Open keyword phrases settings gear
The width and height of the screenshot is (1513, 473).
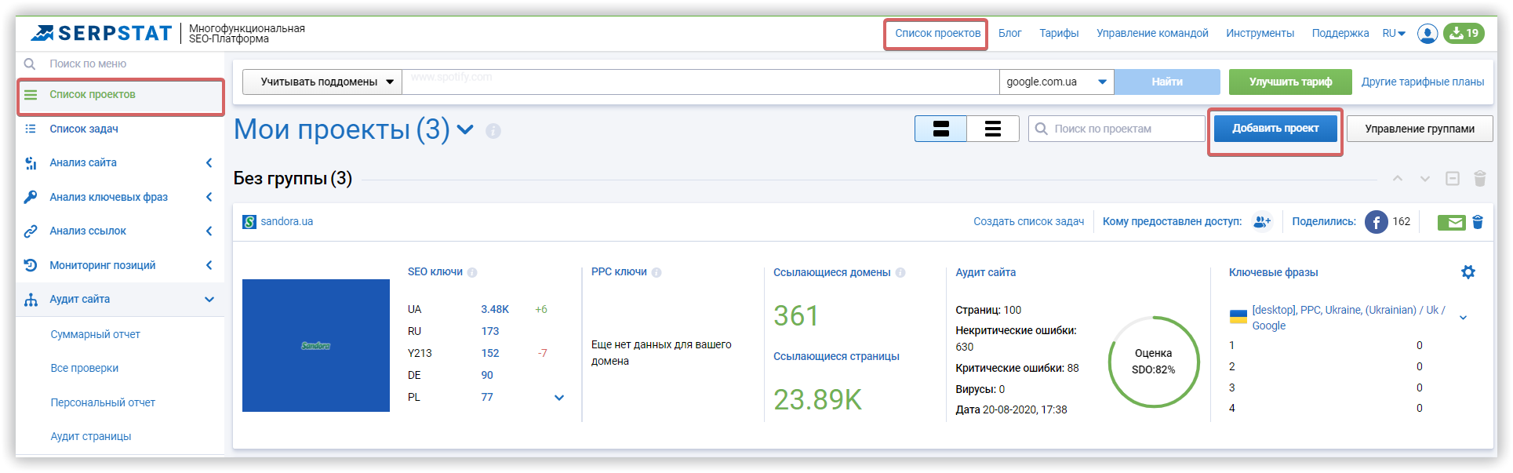(1468, 272)
